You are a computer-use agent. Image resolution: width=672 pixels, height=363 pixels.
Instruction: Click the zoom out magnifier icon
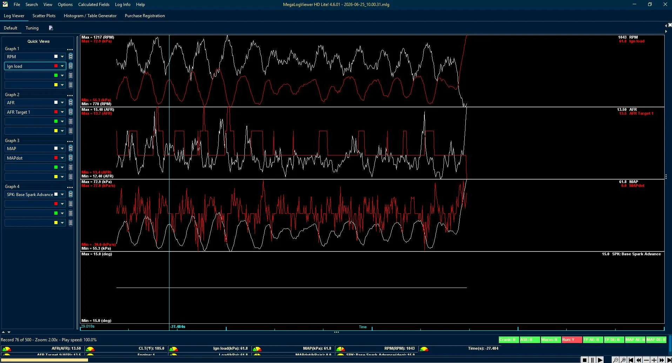(x=615, y=360)
